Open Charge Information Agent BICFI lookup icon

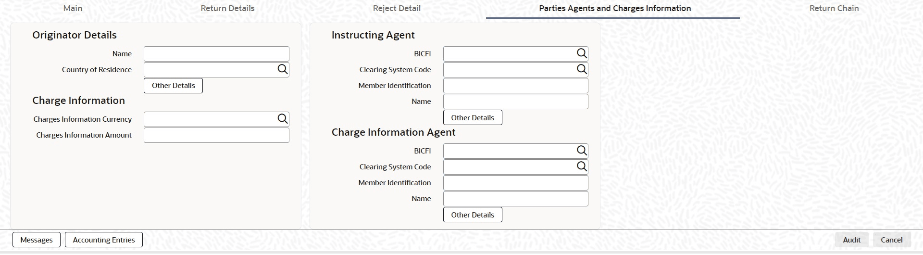coord(582,151)
